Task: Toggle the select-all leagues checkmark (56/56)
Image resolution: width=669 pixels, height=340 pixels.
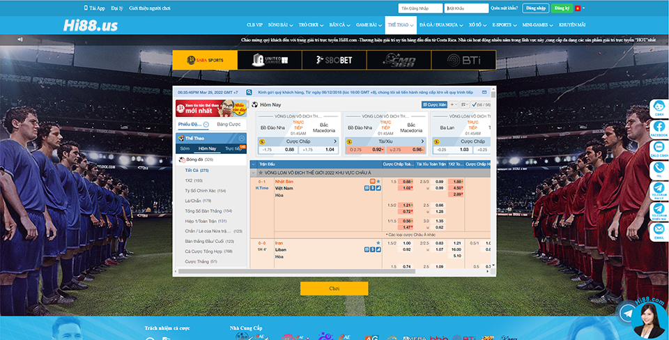Action: click(x=480, y=105)
